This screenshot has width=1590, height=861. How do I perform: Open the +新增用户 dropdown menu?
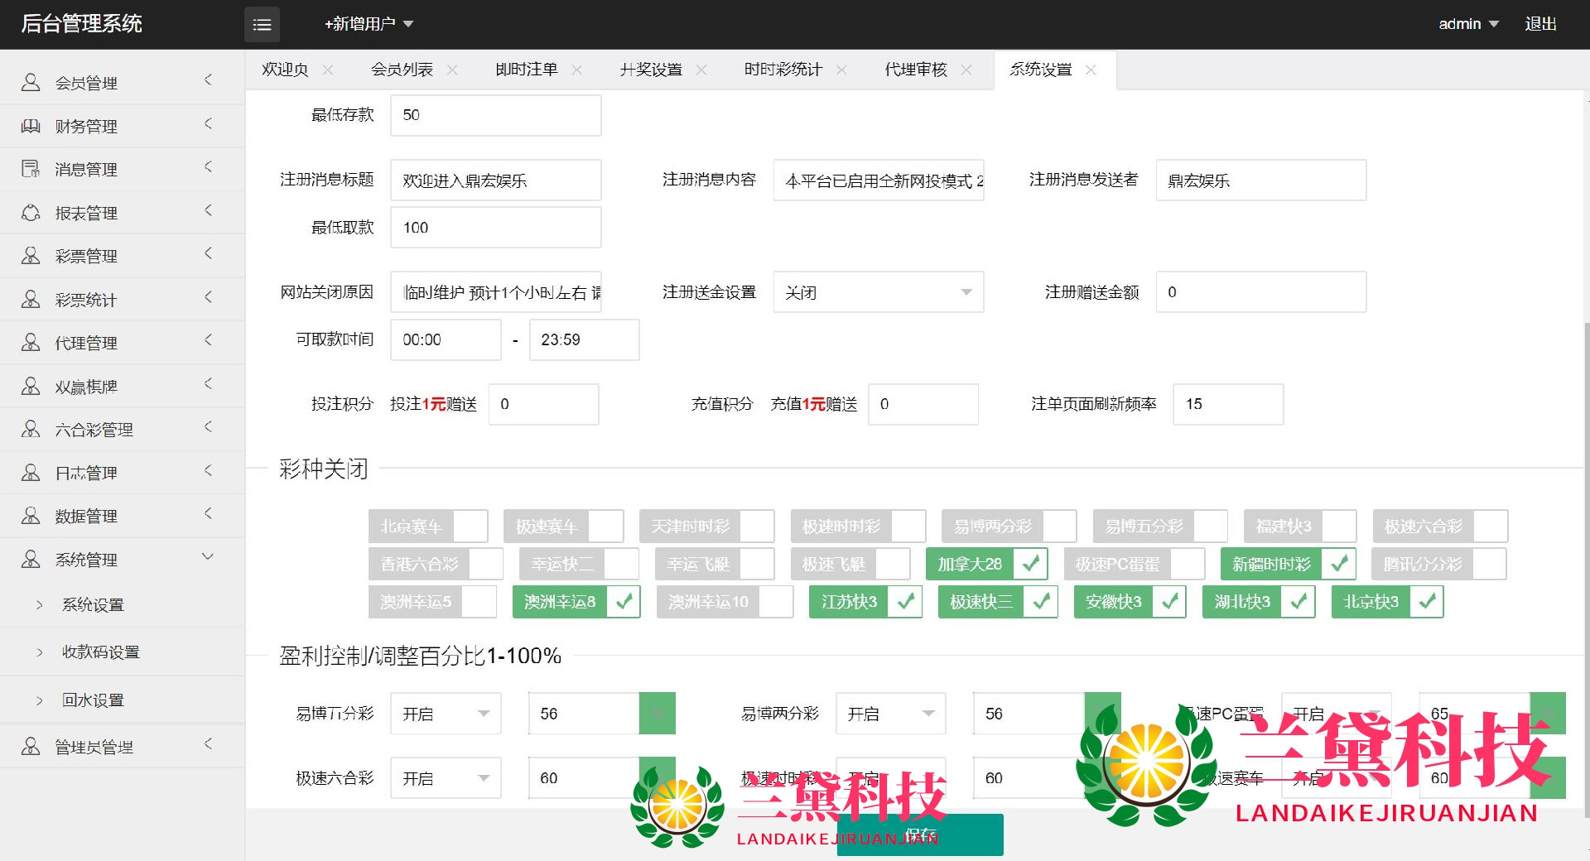(369, 25)
